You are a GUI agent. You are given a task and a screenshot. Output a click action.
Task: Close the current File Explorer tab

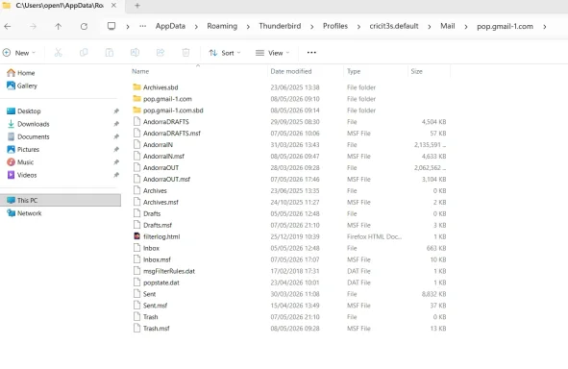[x=113, y=6]
